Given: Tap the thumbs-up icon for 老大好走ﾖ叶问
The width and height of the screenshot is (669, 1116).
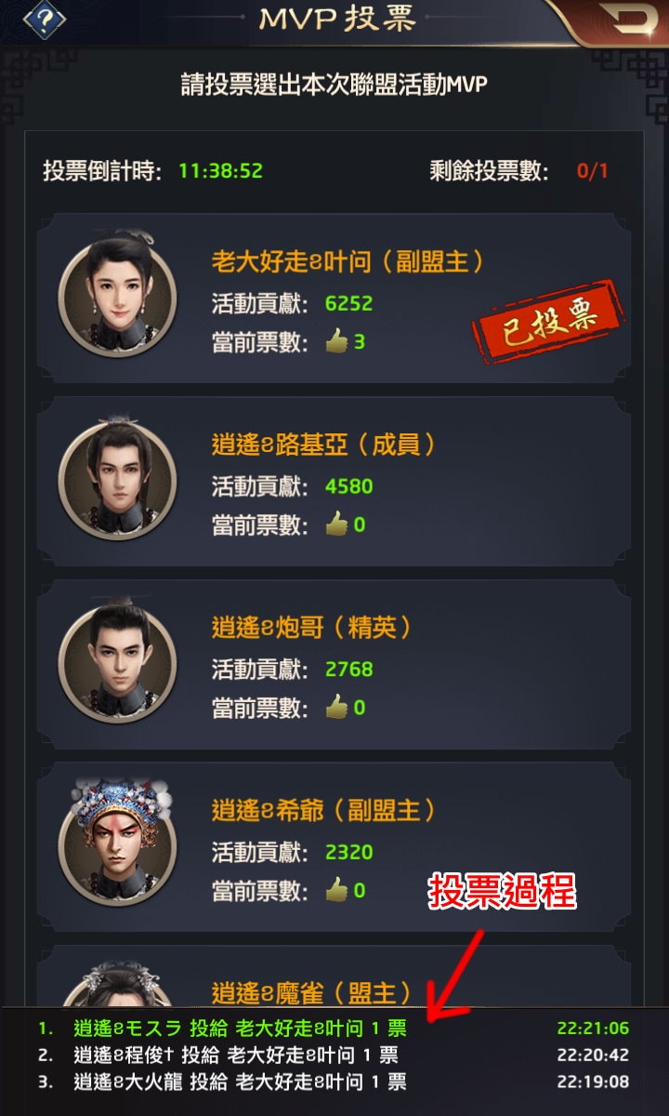Looking at the screenshot, I should 336,342.
